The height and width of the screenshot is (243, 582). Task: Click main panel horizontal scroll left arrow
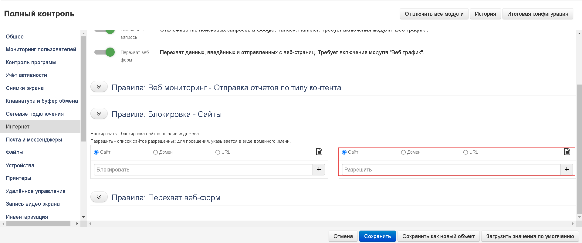pyautogui.click(x=90, y=224)
